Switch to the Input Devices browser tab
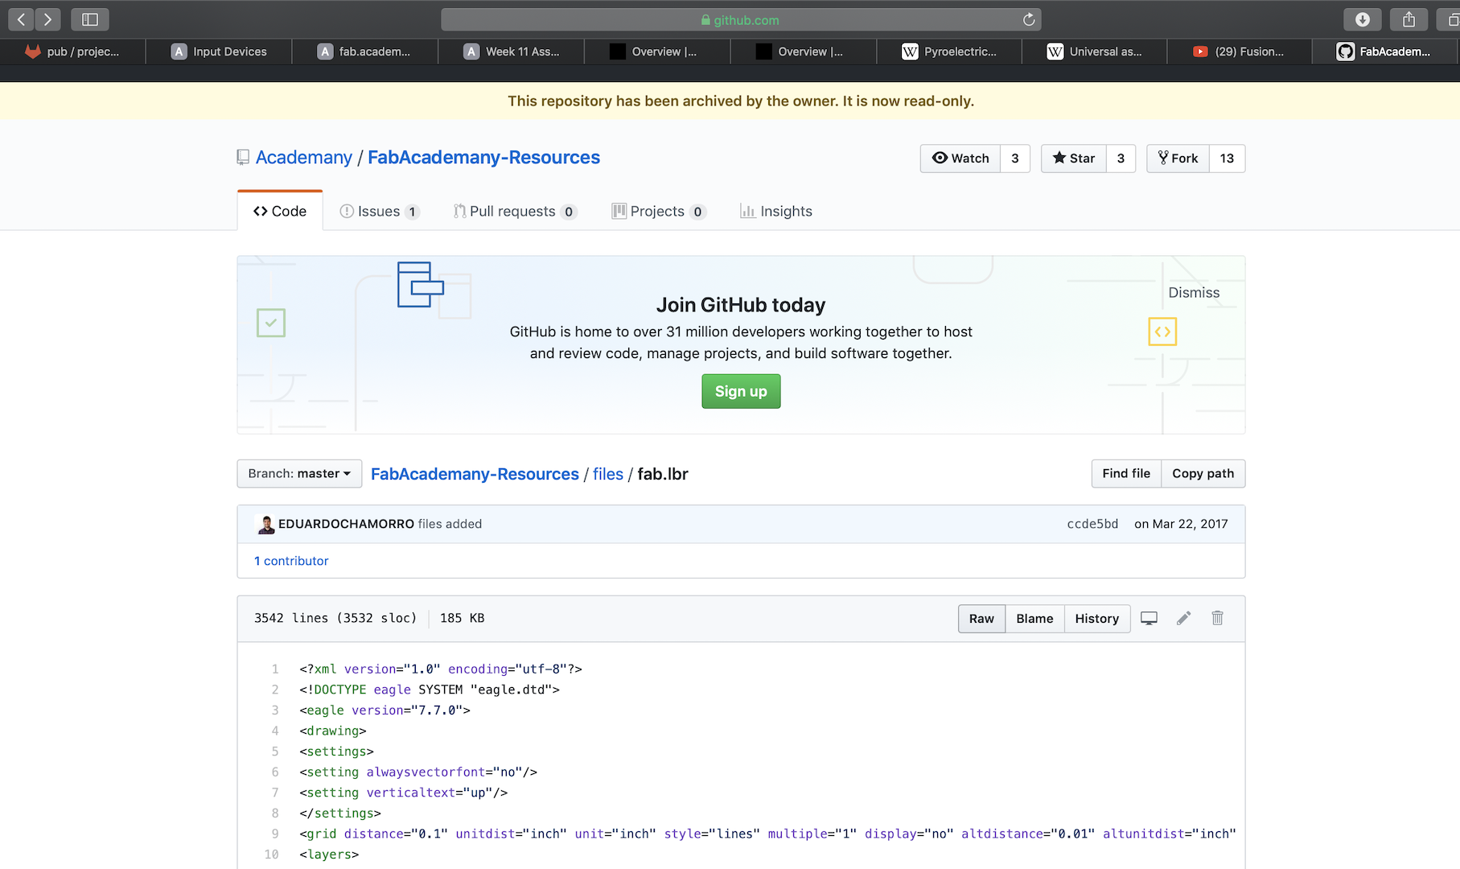Viewport: 1460px width, 869px height. pos(219,51)
